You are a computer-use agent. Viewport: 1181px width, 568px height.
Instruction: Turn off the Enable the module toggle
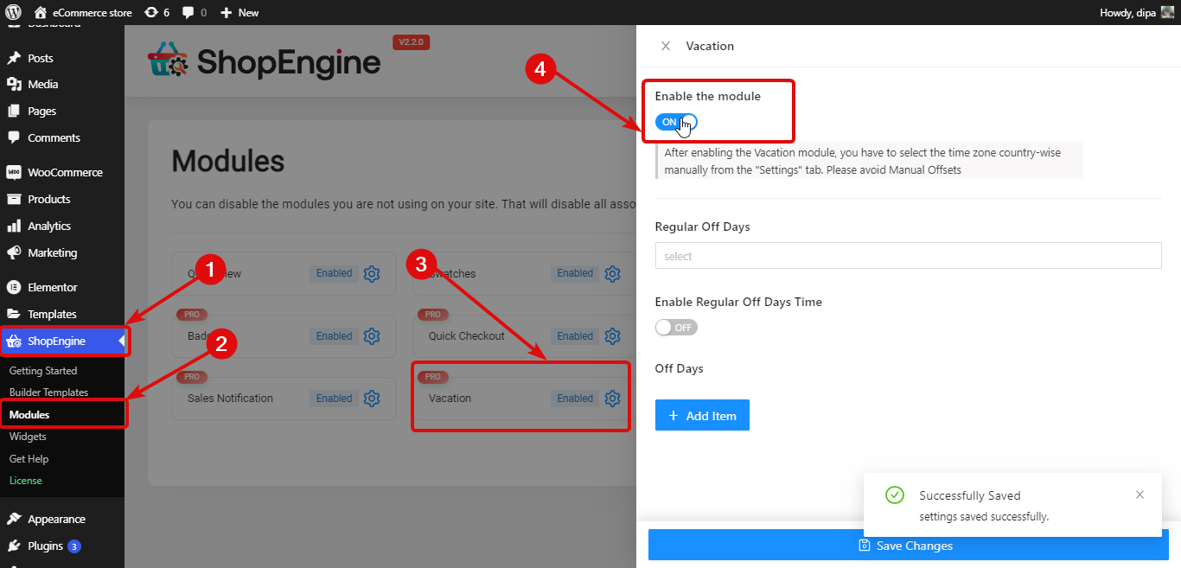coord(675,122)
